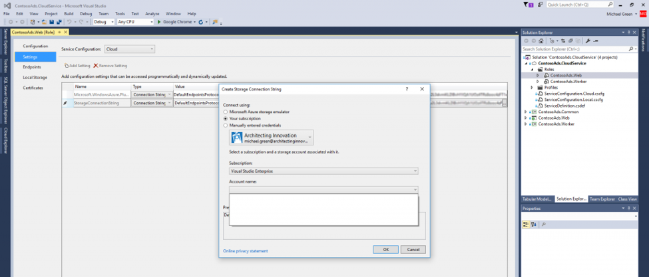
Task: Switch to the Class View tab
Action: [628, 199]
